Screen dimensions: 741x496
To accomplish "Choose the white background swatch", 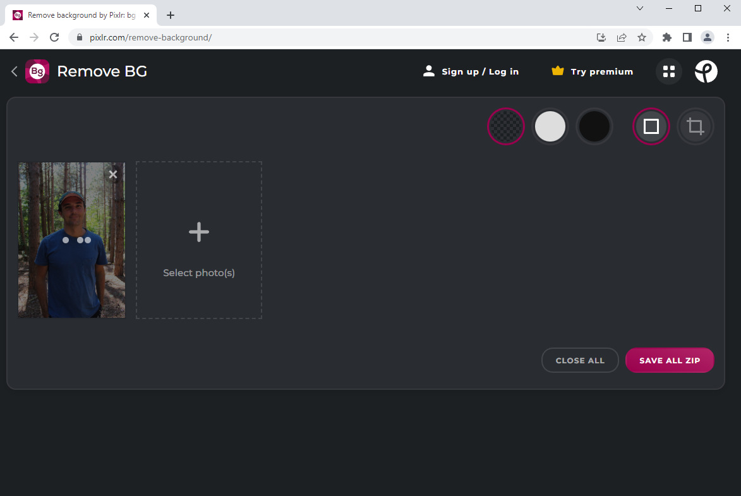I will click(550, 126).
